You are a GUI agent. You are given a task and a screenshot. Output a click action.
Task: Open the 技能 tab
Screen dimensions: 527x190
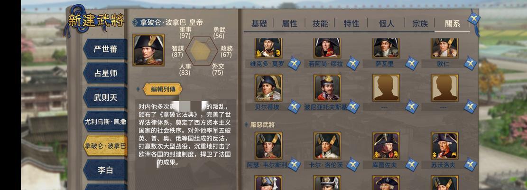320,24
